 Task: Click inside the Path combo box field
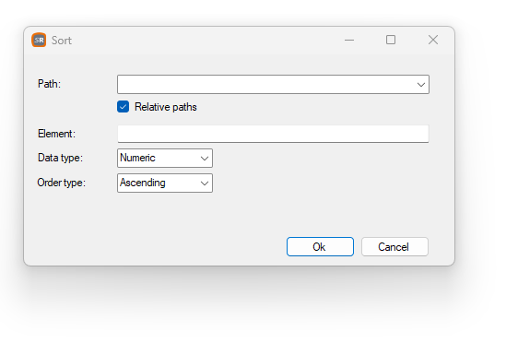pos(273,85)
